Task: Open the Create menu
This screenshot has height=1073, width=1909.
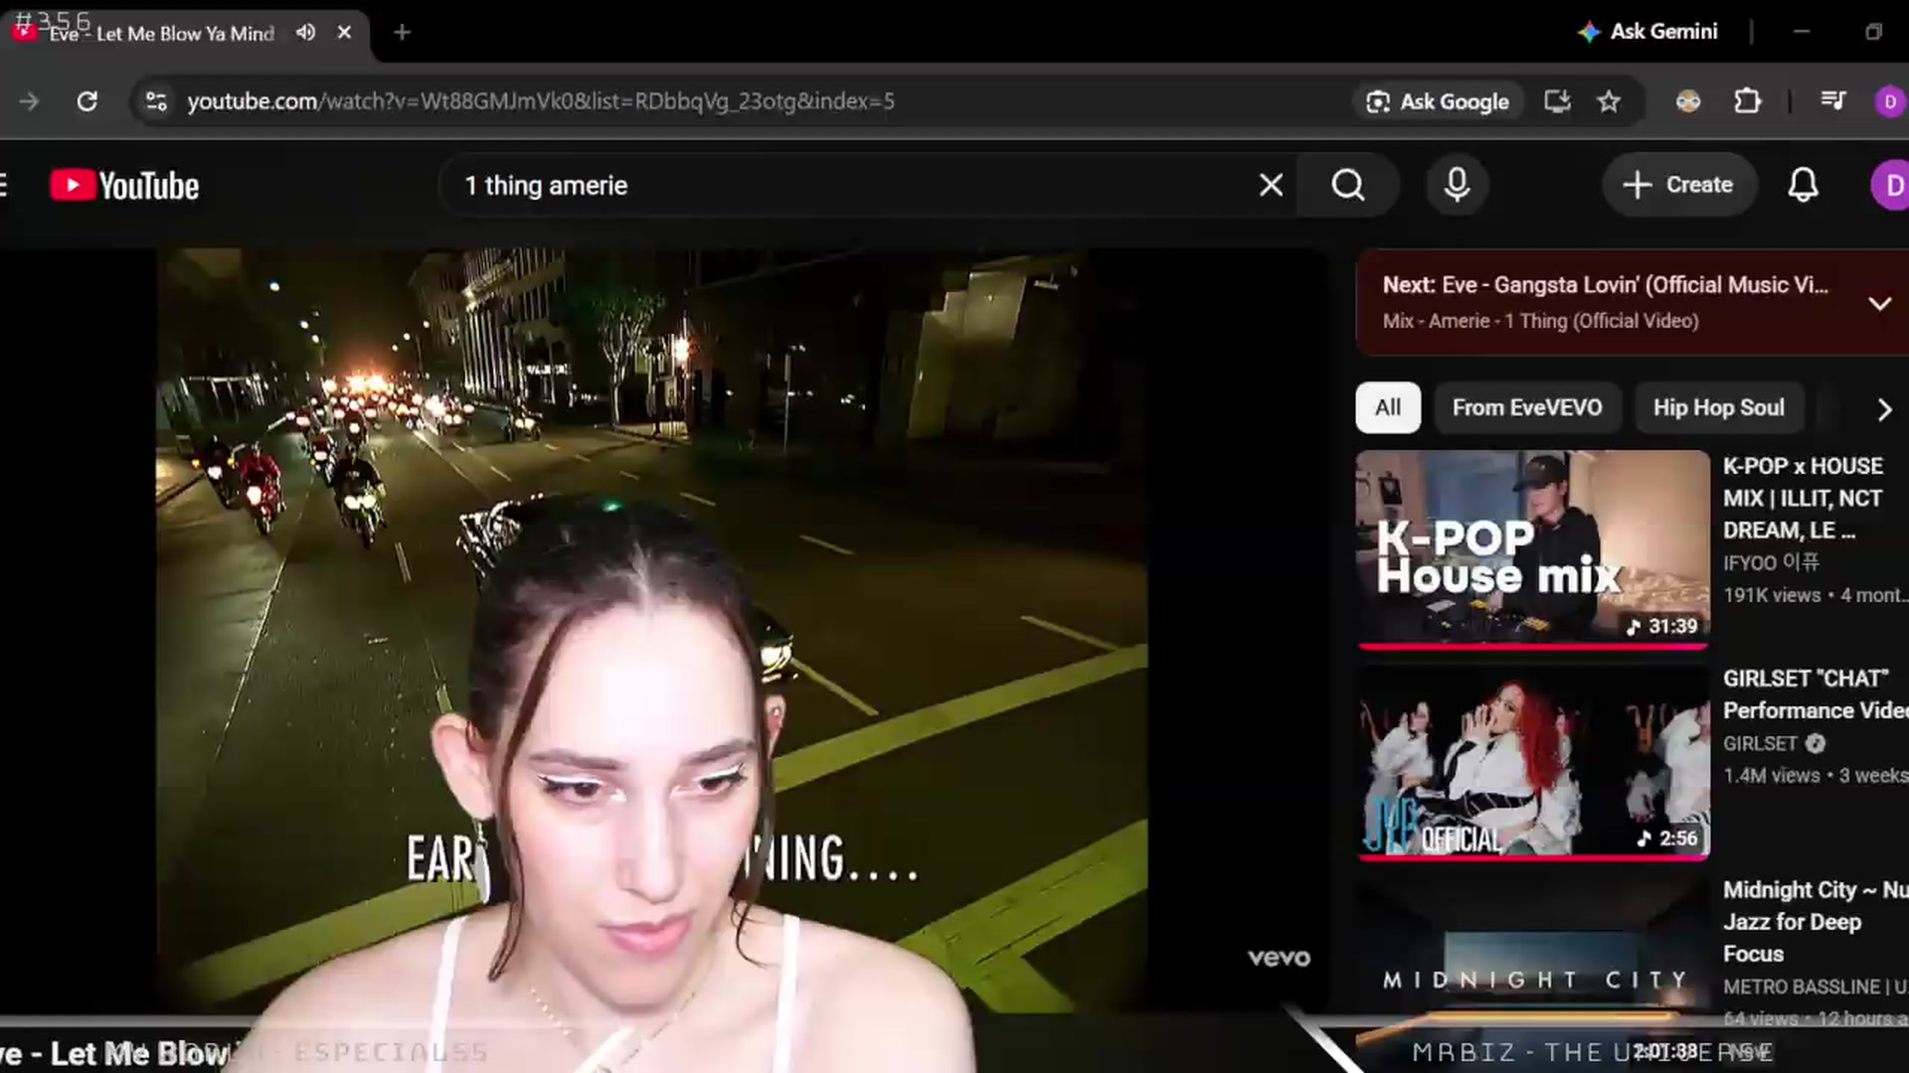Action: point(1679,185)
